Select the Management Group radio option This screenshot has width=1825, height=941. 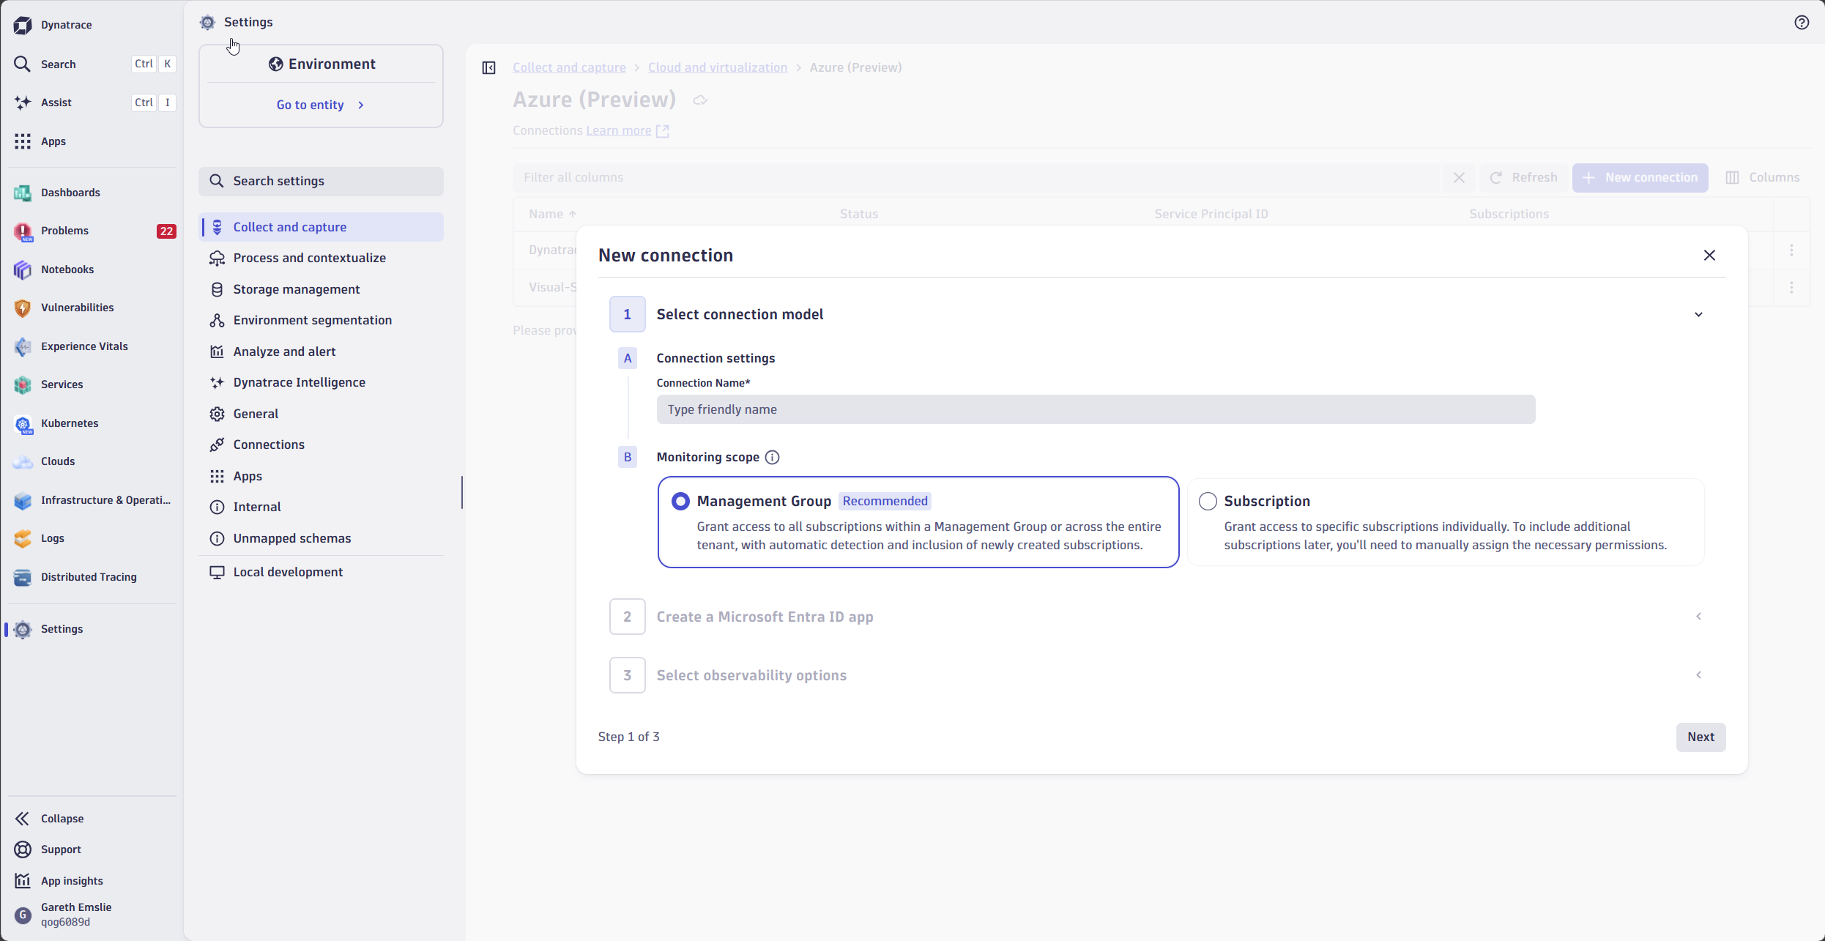click(x=680, y=502)
